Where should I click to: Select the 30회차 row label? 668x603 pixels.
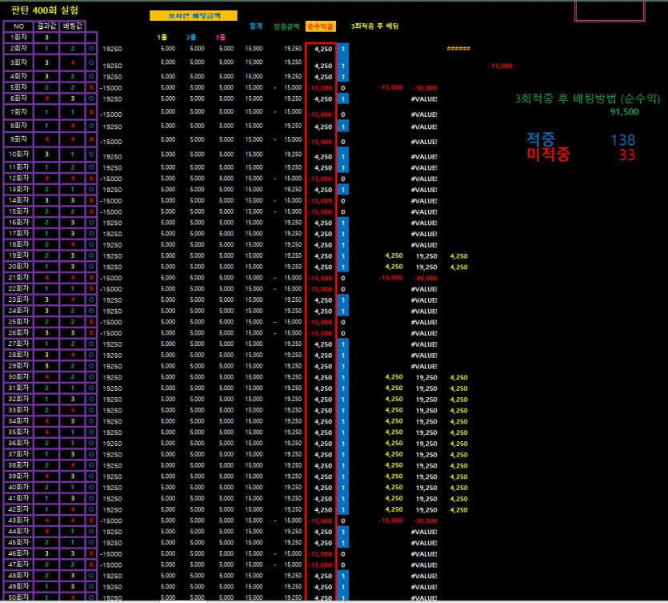click(18, 377)
